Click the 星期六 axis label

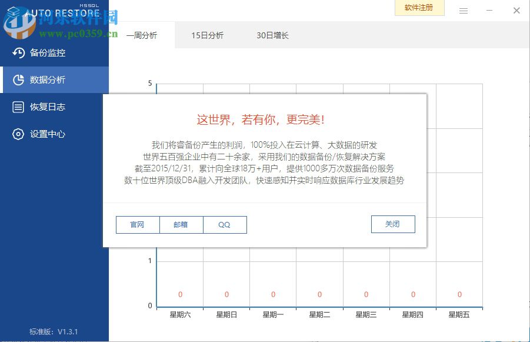179,314
